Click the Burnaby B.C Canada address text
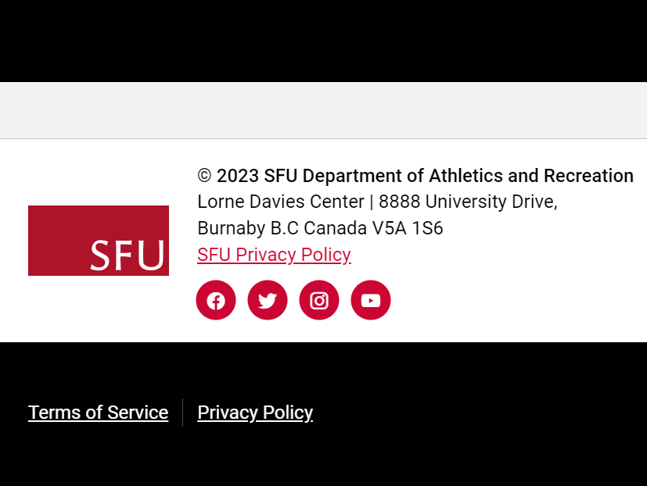The image size is (647, 486). [320, 228]
